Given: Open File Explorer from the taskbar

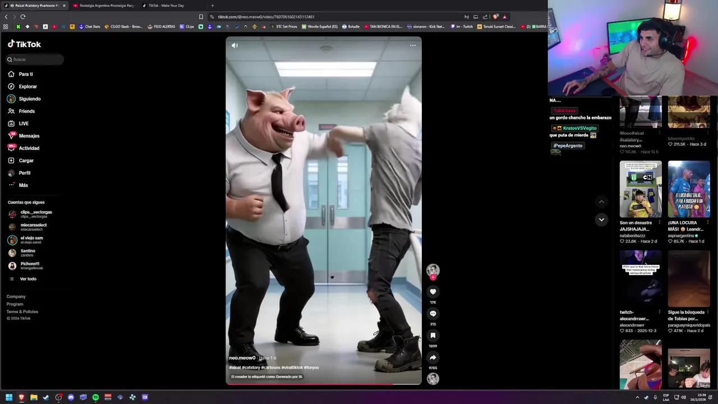Looking at the screenshot, I should pyautogui.click(x=34, y=397).
